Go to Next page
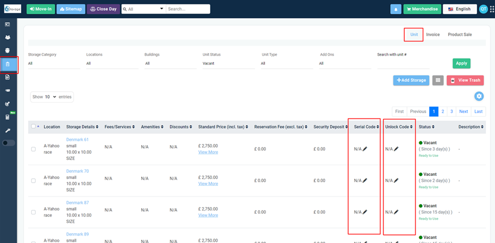The image size is (495, 243). (x=463, y=111)
